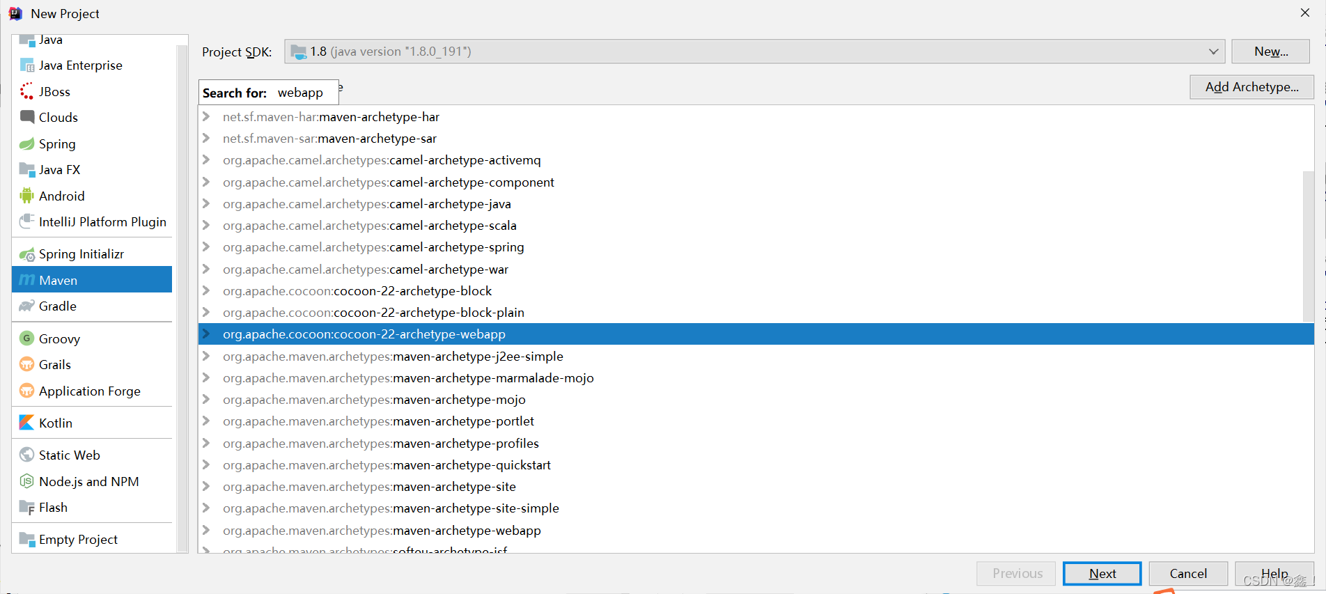Open the Project SDK dropdown

1213,52
